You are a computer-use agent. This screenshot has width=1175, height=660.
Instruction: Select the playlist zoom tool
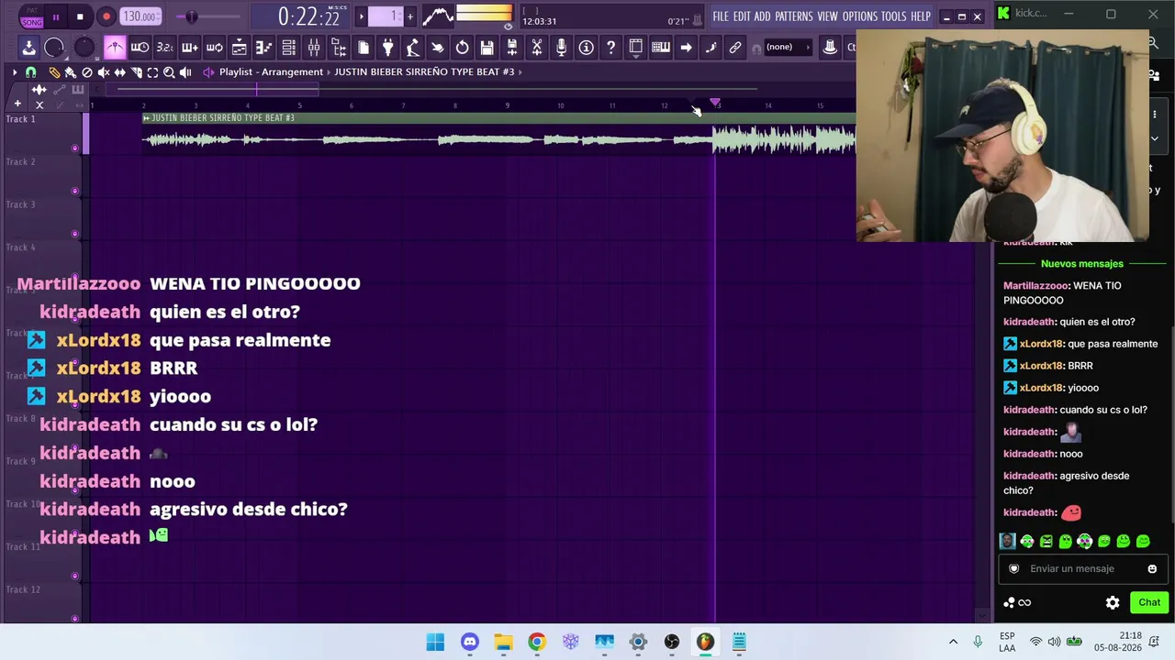point(169,71)
